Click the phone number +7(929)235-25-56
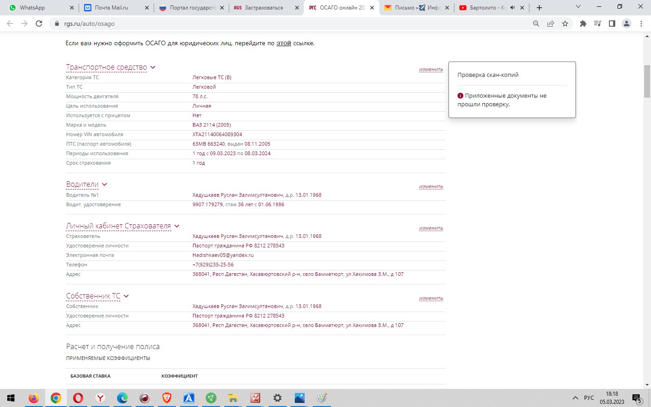The height and width of the screenshot is (407, 651). [x=213, y=265]
